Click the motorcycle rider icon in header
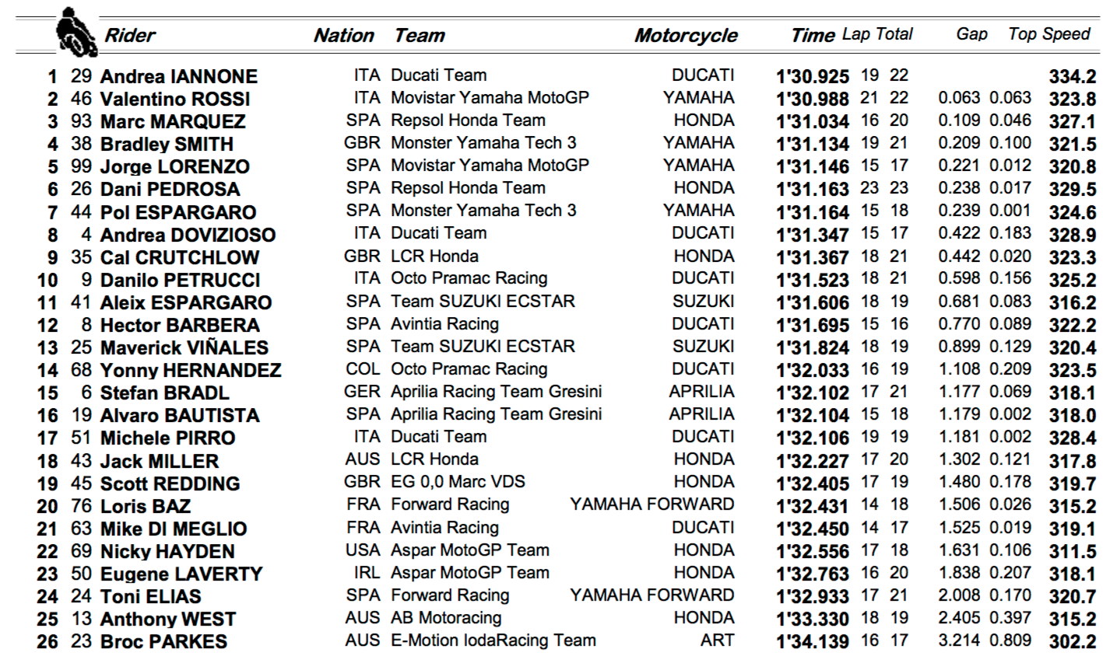 pyautogui.click(x=76, y=31)
